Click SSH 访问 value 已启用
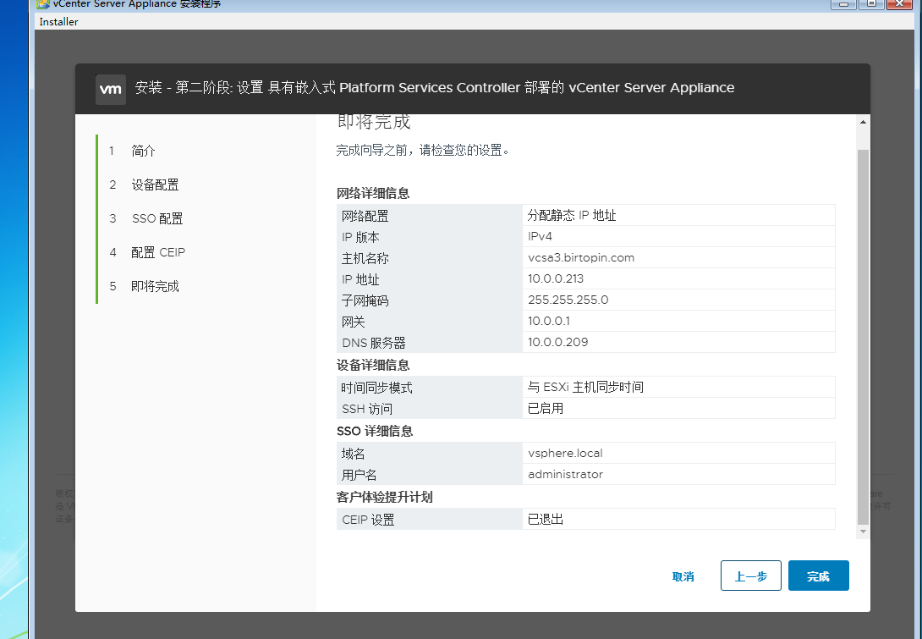 (x=545, y=408)
